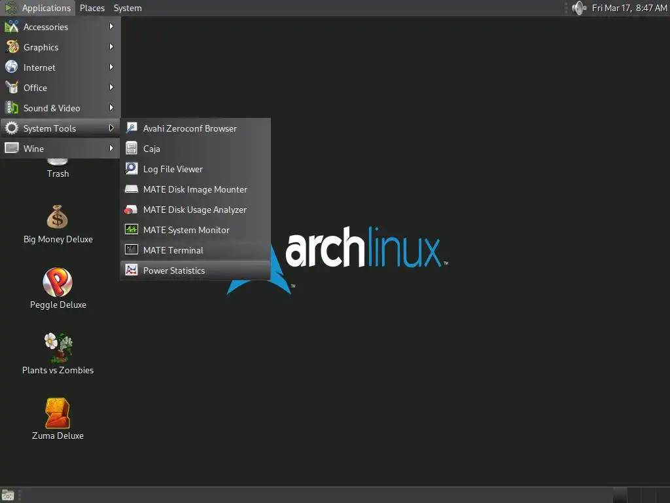Click the volume speaker icon
This screenshot has height=503, width=670.
pyautogui.click(x=579, y=8)
